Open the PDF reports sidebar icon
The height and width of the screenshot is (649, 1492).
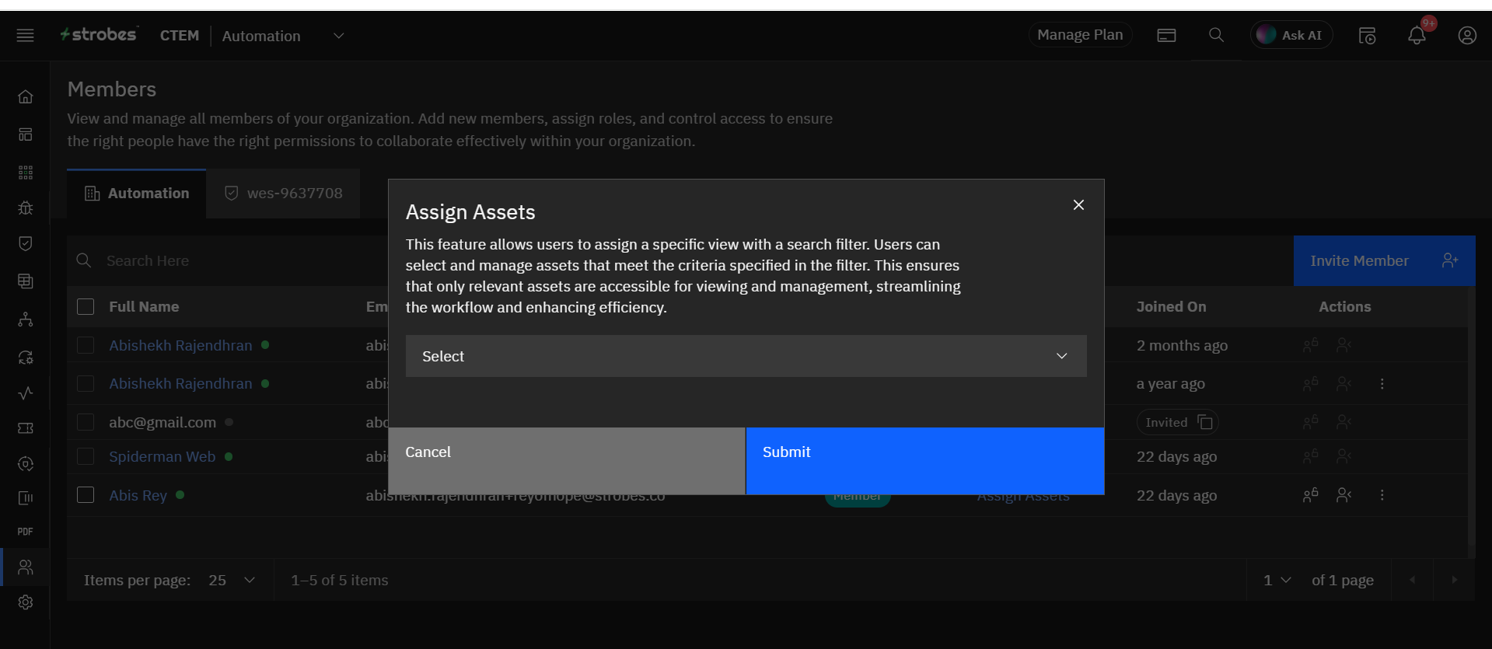point(26,532)
